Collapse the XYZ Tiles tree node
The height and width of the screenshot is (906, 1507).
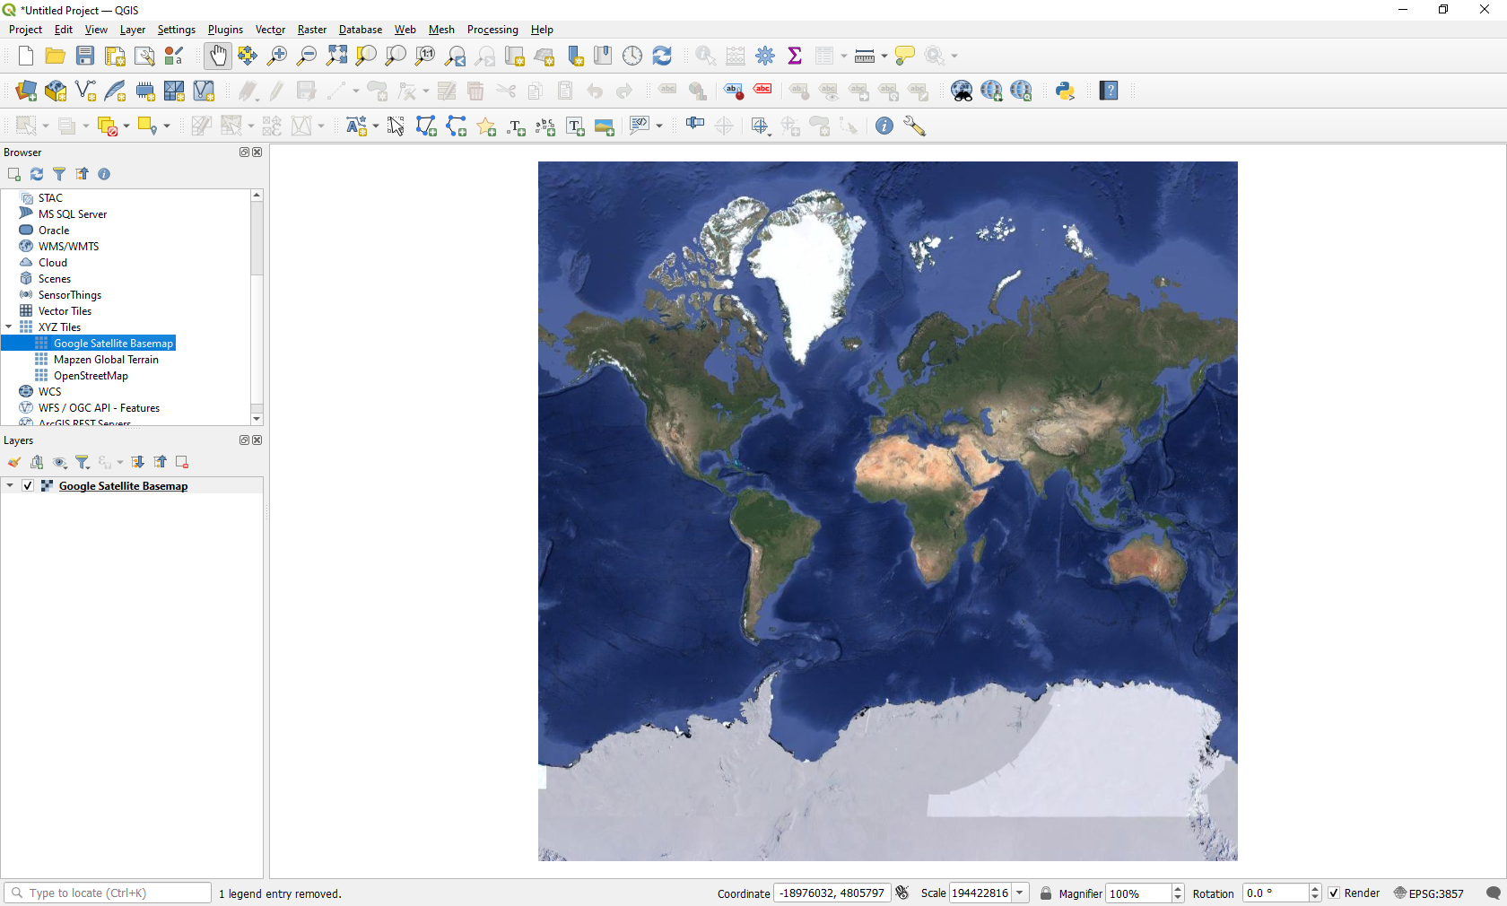click(9, 327)
